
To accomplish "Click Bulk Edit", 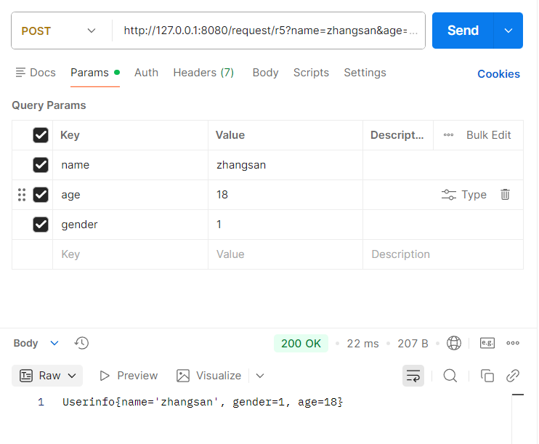I will (488, 135).
